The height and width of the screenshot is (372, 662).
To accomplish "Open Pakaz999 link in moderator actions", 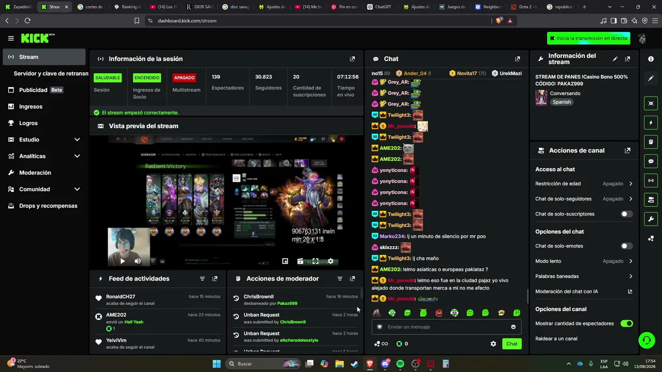I will pyautogui.click(x=287, y=303).
